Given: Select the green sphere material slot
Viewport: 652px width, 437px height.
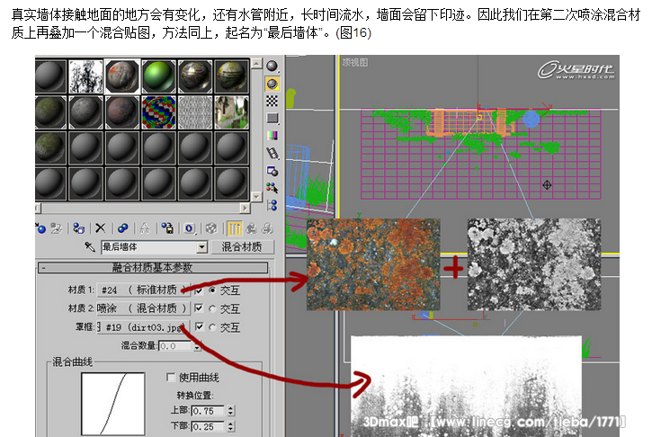Looking at the screenshot, I should point(158,76).
